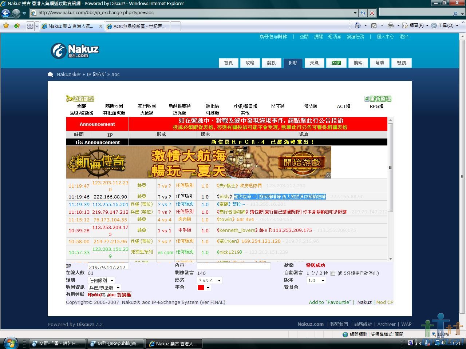Switch to the AOC無品投訴區 tab
466x349 pixels.
[x=138, y=26]
